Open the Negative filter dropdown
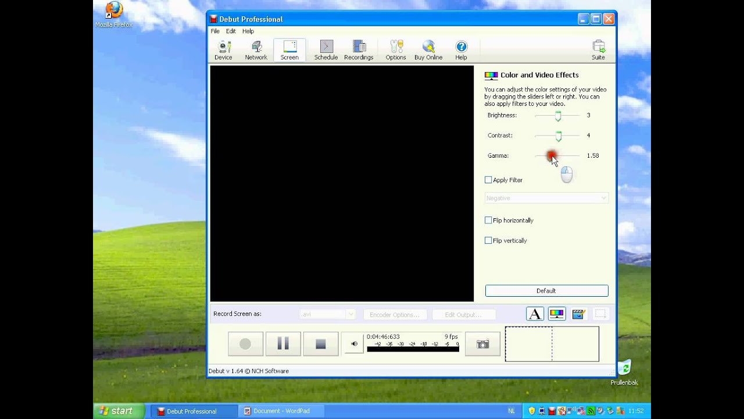Image resolution: width=744 pixels, height=419 pixels. coord(546,198)
